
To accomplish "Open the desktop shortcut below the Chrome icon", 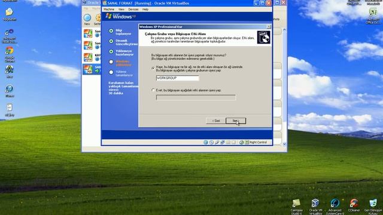I will coord(10,72).
